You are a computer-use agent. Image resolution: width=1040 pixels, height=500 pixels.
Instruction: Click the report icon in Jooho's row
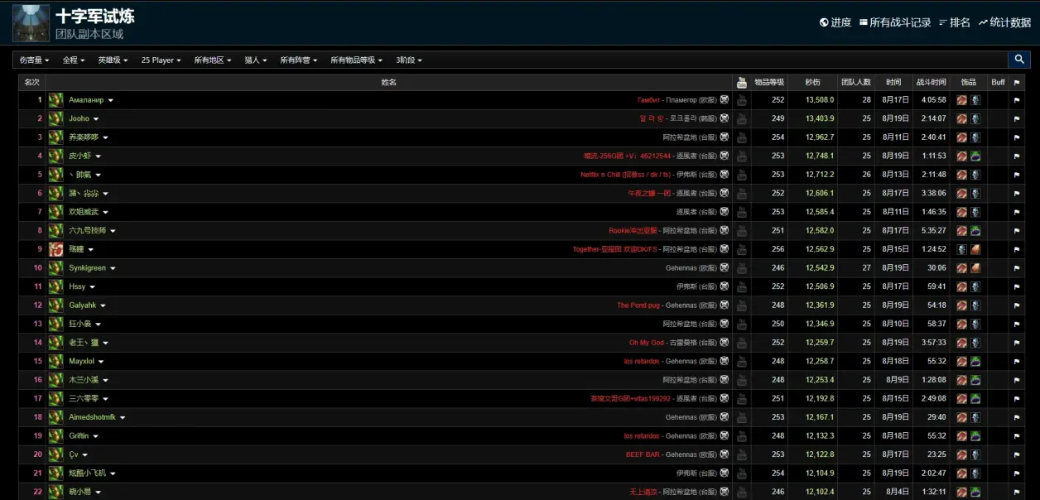click(x=725, y=118)
